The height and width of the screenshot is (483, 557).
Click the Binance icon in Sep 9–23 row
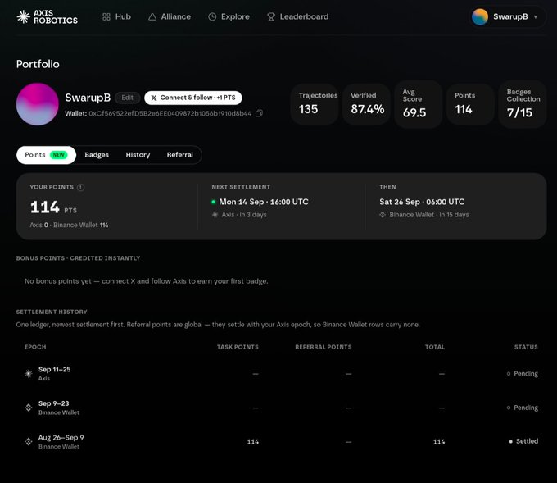click(29, 408)
